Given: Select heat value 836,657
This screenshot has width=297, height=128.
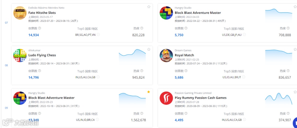Looking at the screenshot, I should [x=285, y=77].
